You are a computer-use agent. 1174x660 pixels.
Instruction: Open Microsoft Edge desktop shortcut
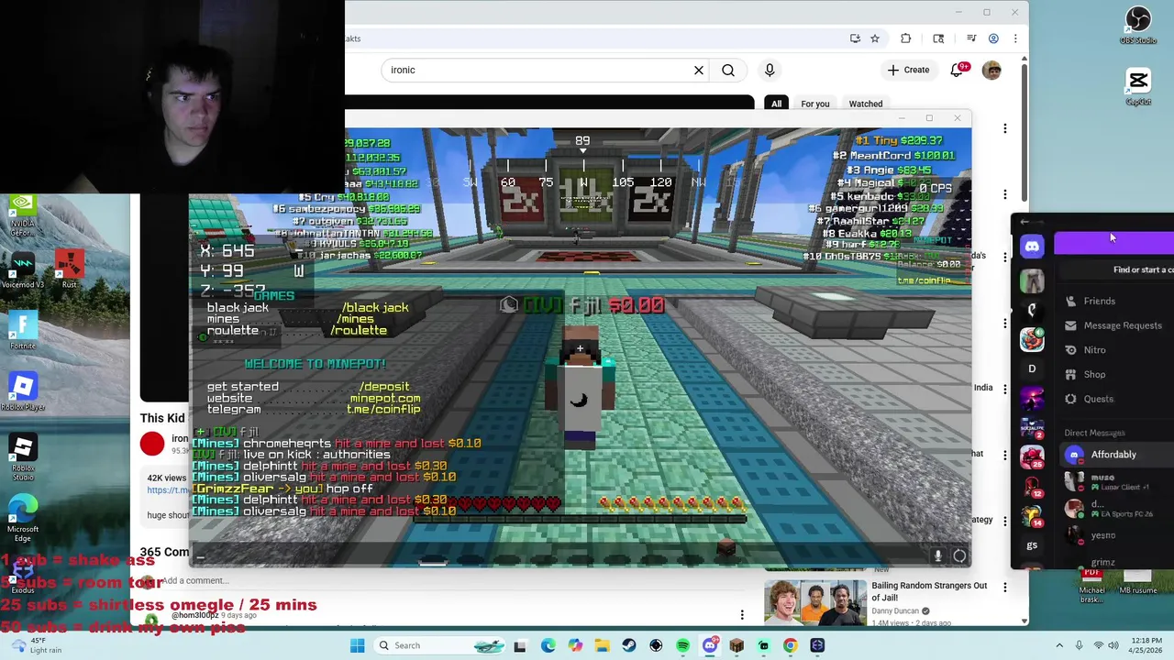[23, 518]
